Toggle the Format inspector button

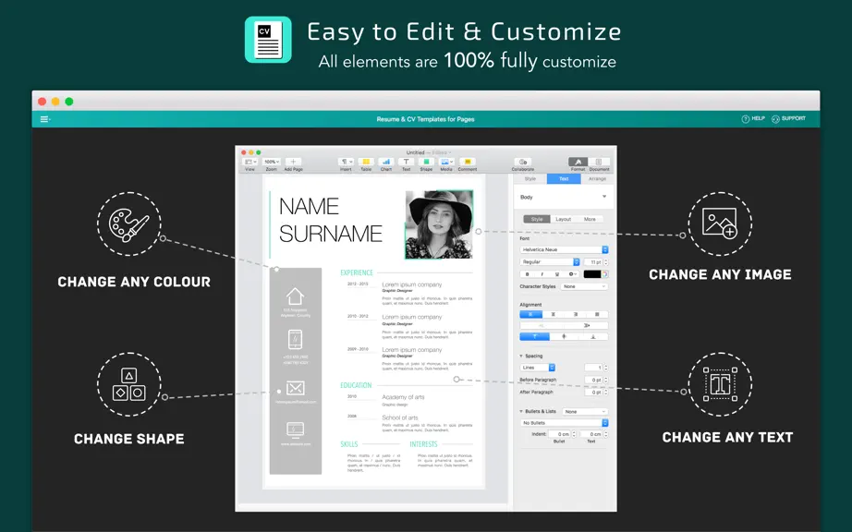[x=578, y=162]
